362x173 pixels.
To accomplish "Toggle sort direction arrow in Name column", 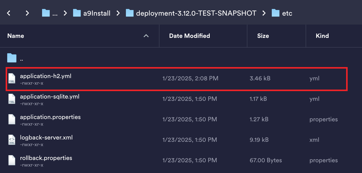I will tap(146, 36).
